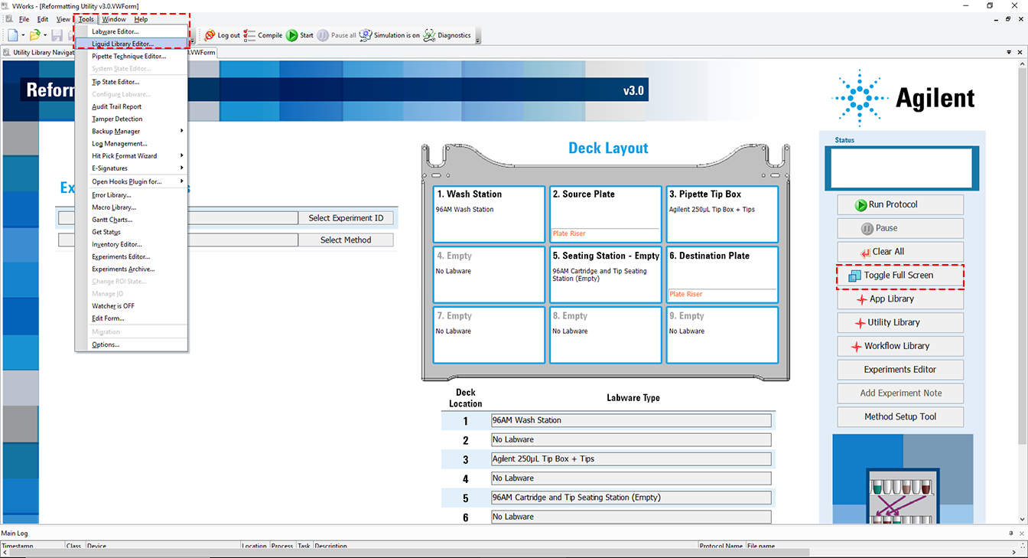The height and width of the screenshot is (558, 1028).
Task: Open an existing file with the folder icon
Action: (x=34, y=34)
